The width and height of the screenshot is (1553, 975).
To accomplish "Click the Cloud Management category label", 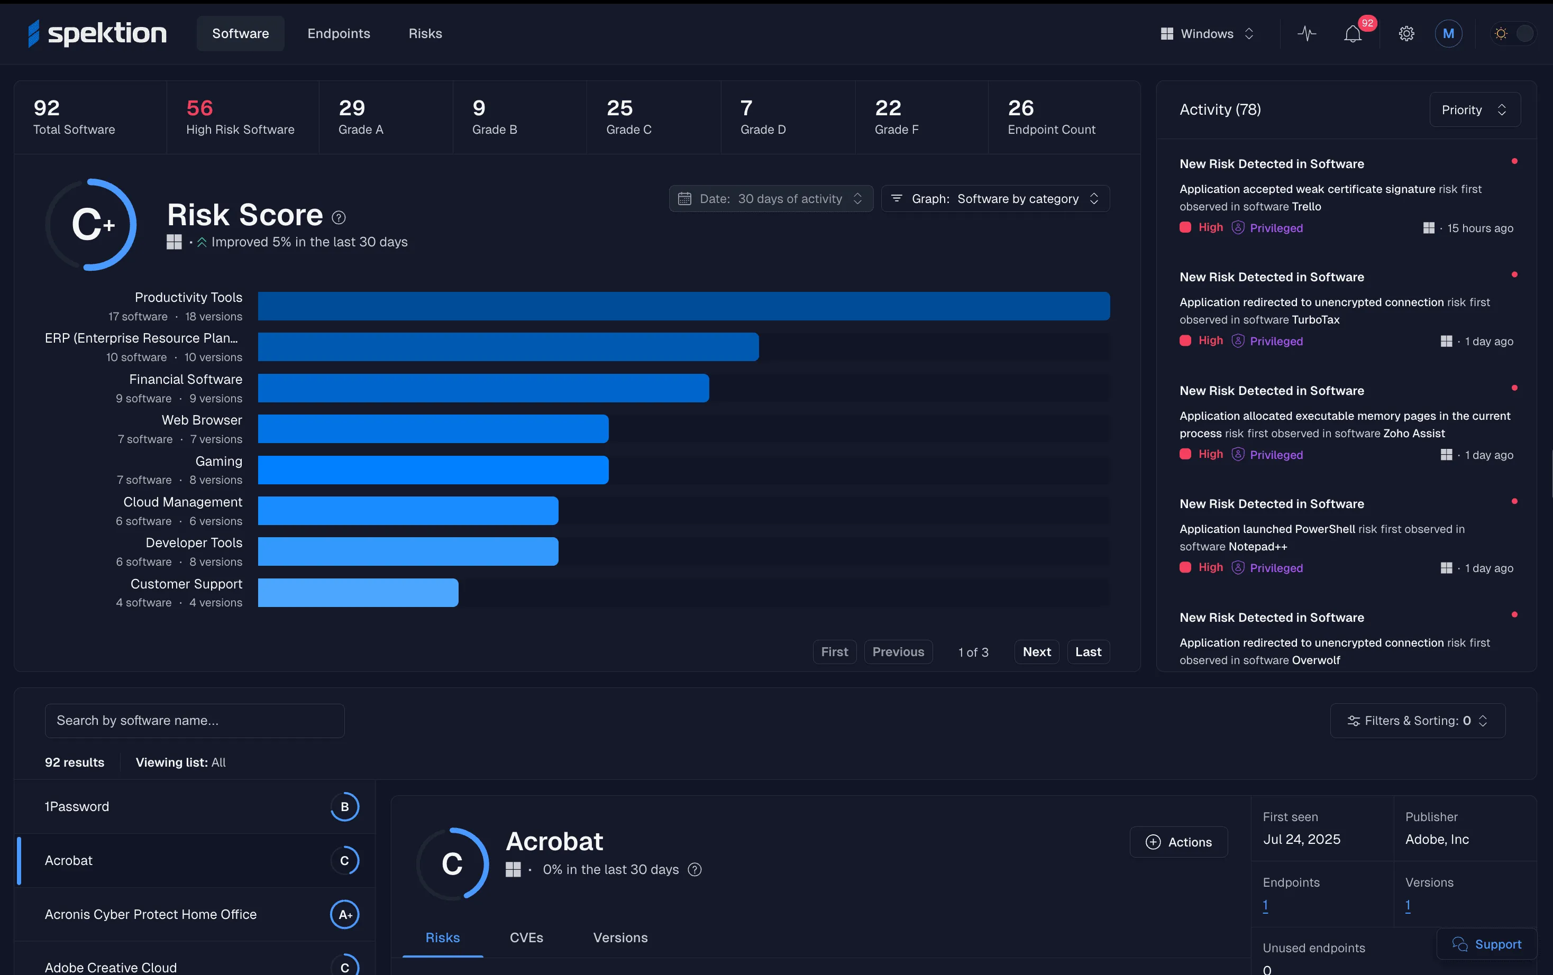I will coord(182,502).
